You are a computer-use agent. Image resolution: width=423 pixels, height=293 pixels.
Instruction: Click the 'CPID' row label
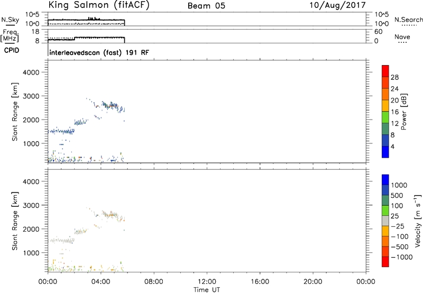click(x=12, y=50)
